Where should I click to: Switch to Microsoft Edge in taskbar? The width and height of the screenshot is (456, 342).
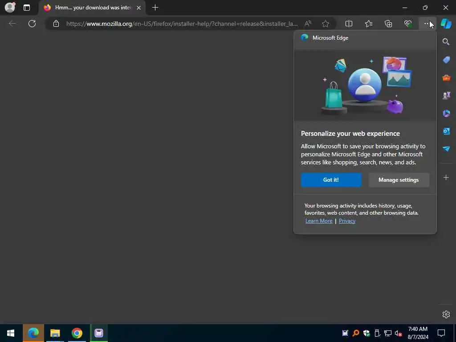[33, 333]
